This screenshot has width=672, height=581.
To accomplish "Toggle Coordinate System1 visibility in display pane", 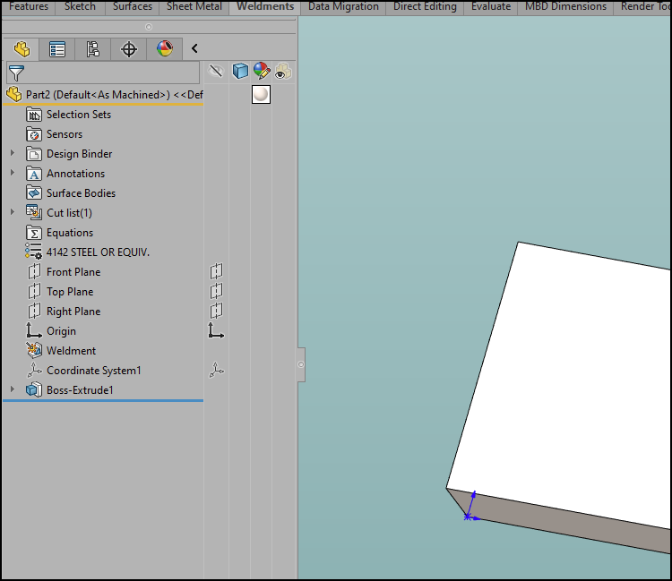I will click(217, 370).
